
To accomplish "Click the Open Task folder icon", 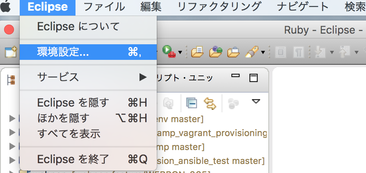I will 233,52.
